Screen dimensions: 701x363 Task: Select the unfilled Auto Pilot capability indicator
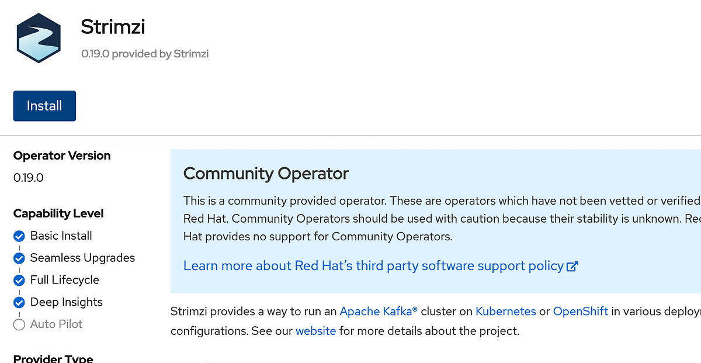click(19, 324)
